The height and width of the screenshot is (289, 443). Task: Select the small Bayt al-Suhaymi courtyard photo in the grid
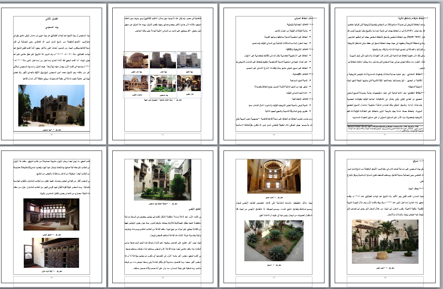[x=164, y=83]
